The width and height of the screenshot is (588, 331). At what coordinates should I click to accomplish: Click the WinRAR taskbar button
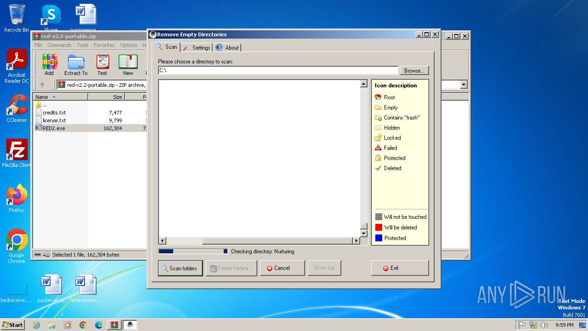click(x=114, y=325)
